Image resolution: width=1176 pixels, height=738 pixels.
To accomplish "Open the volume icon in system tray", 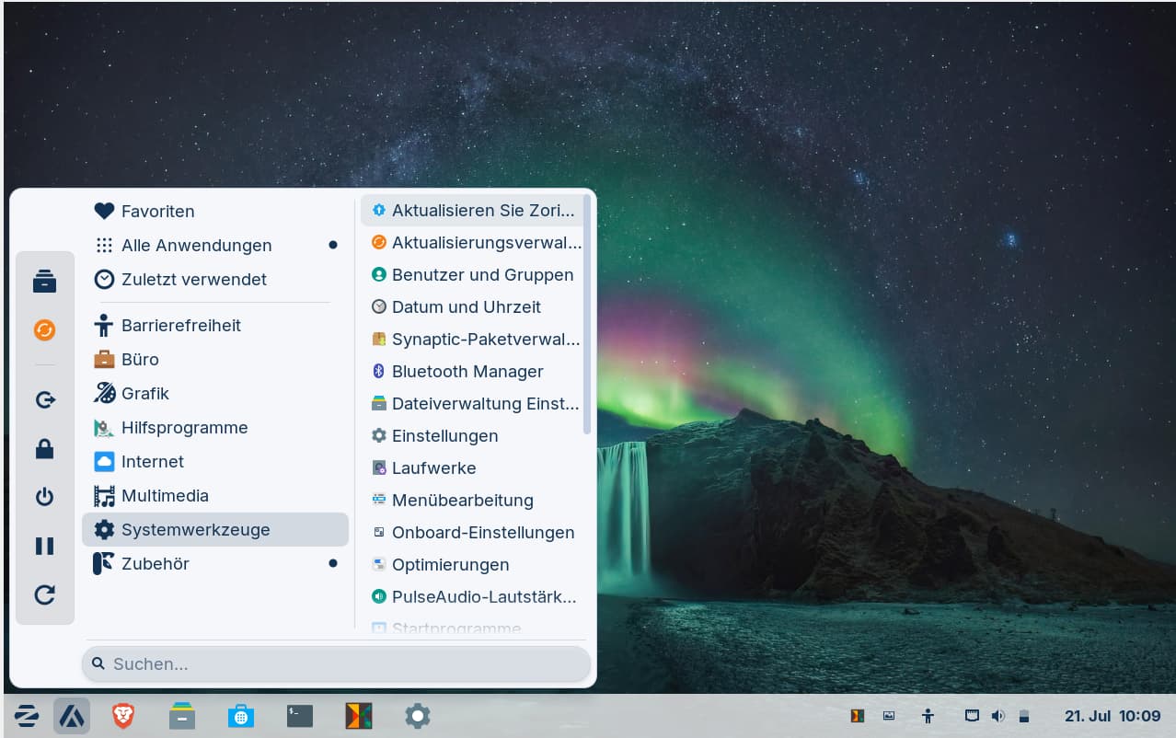I will tap(998, 715).
